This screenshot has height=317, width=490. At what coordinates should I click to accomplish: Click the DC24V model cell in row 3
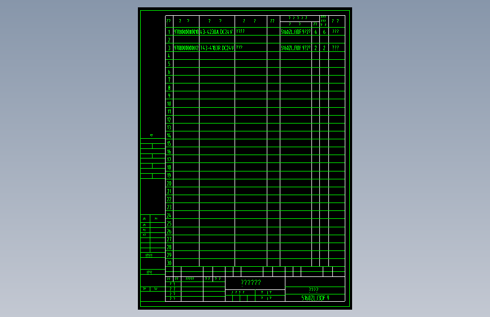coord(217,48)
